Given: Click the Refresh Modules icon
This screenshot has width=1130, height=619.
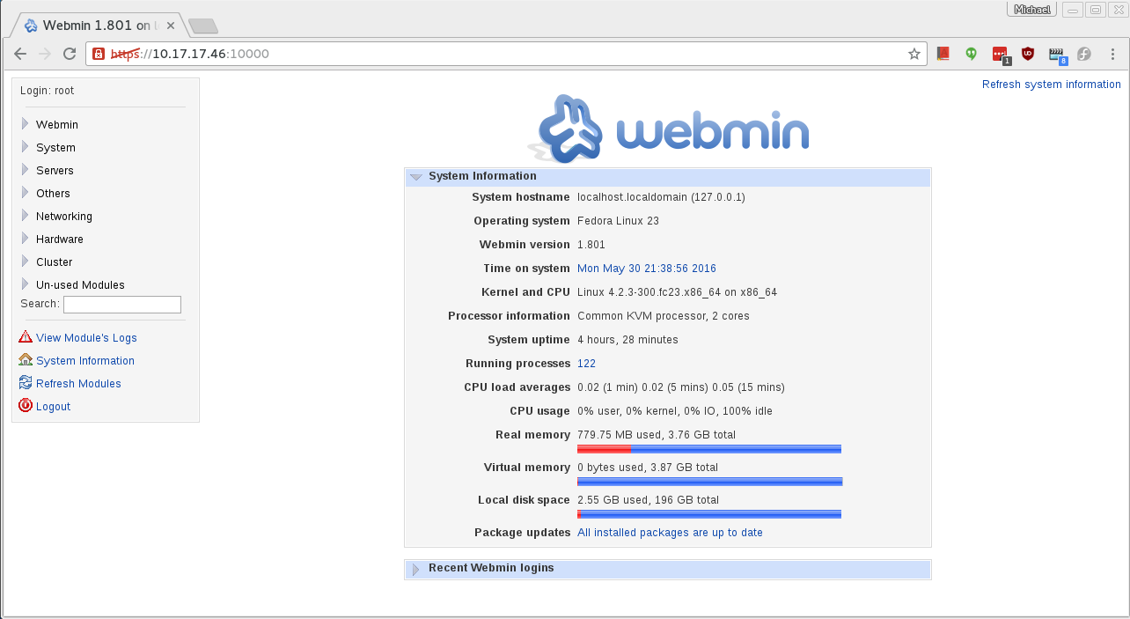Looking at the screenshot, I should 26,383.
